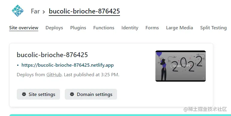Switch to the Identity tab
The image size is (231, 116).
pos(130,28)
